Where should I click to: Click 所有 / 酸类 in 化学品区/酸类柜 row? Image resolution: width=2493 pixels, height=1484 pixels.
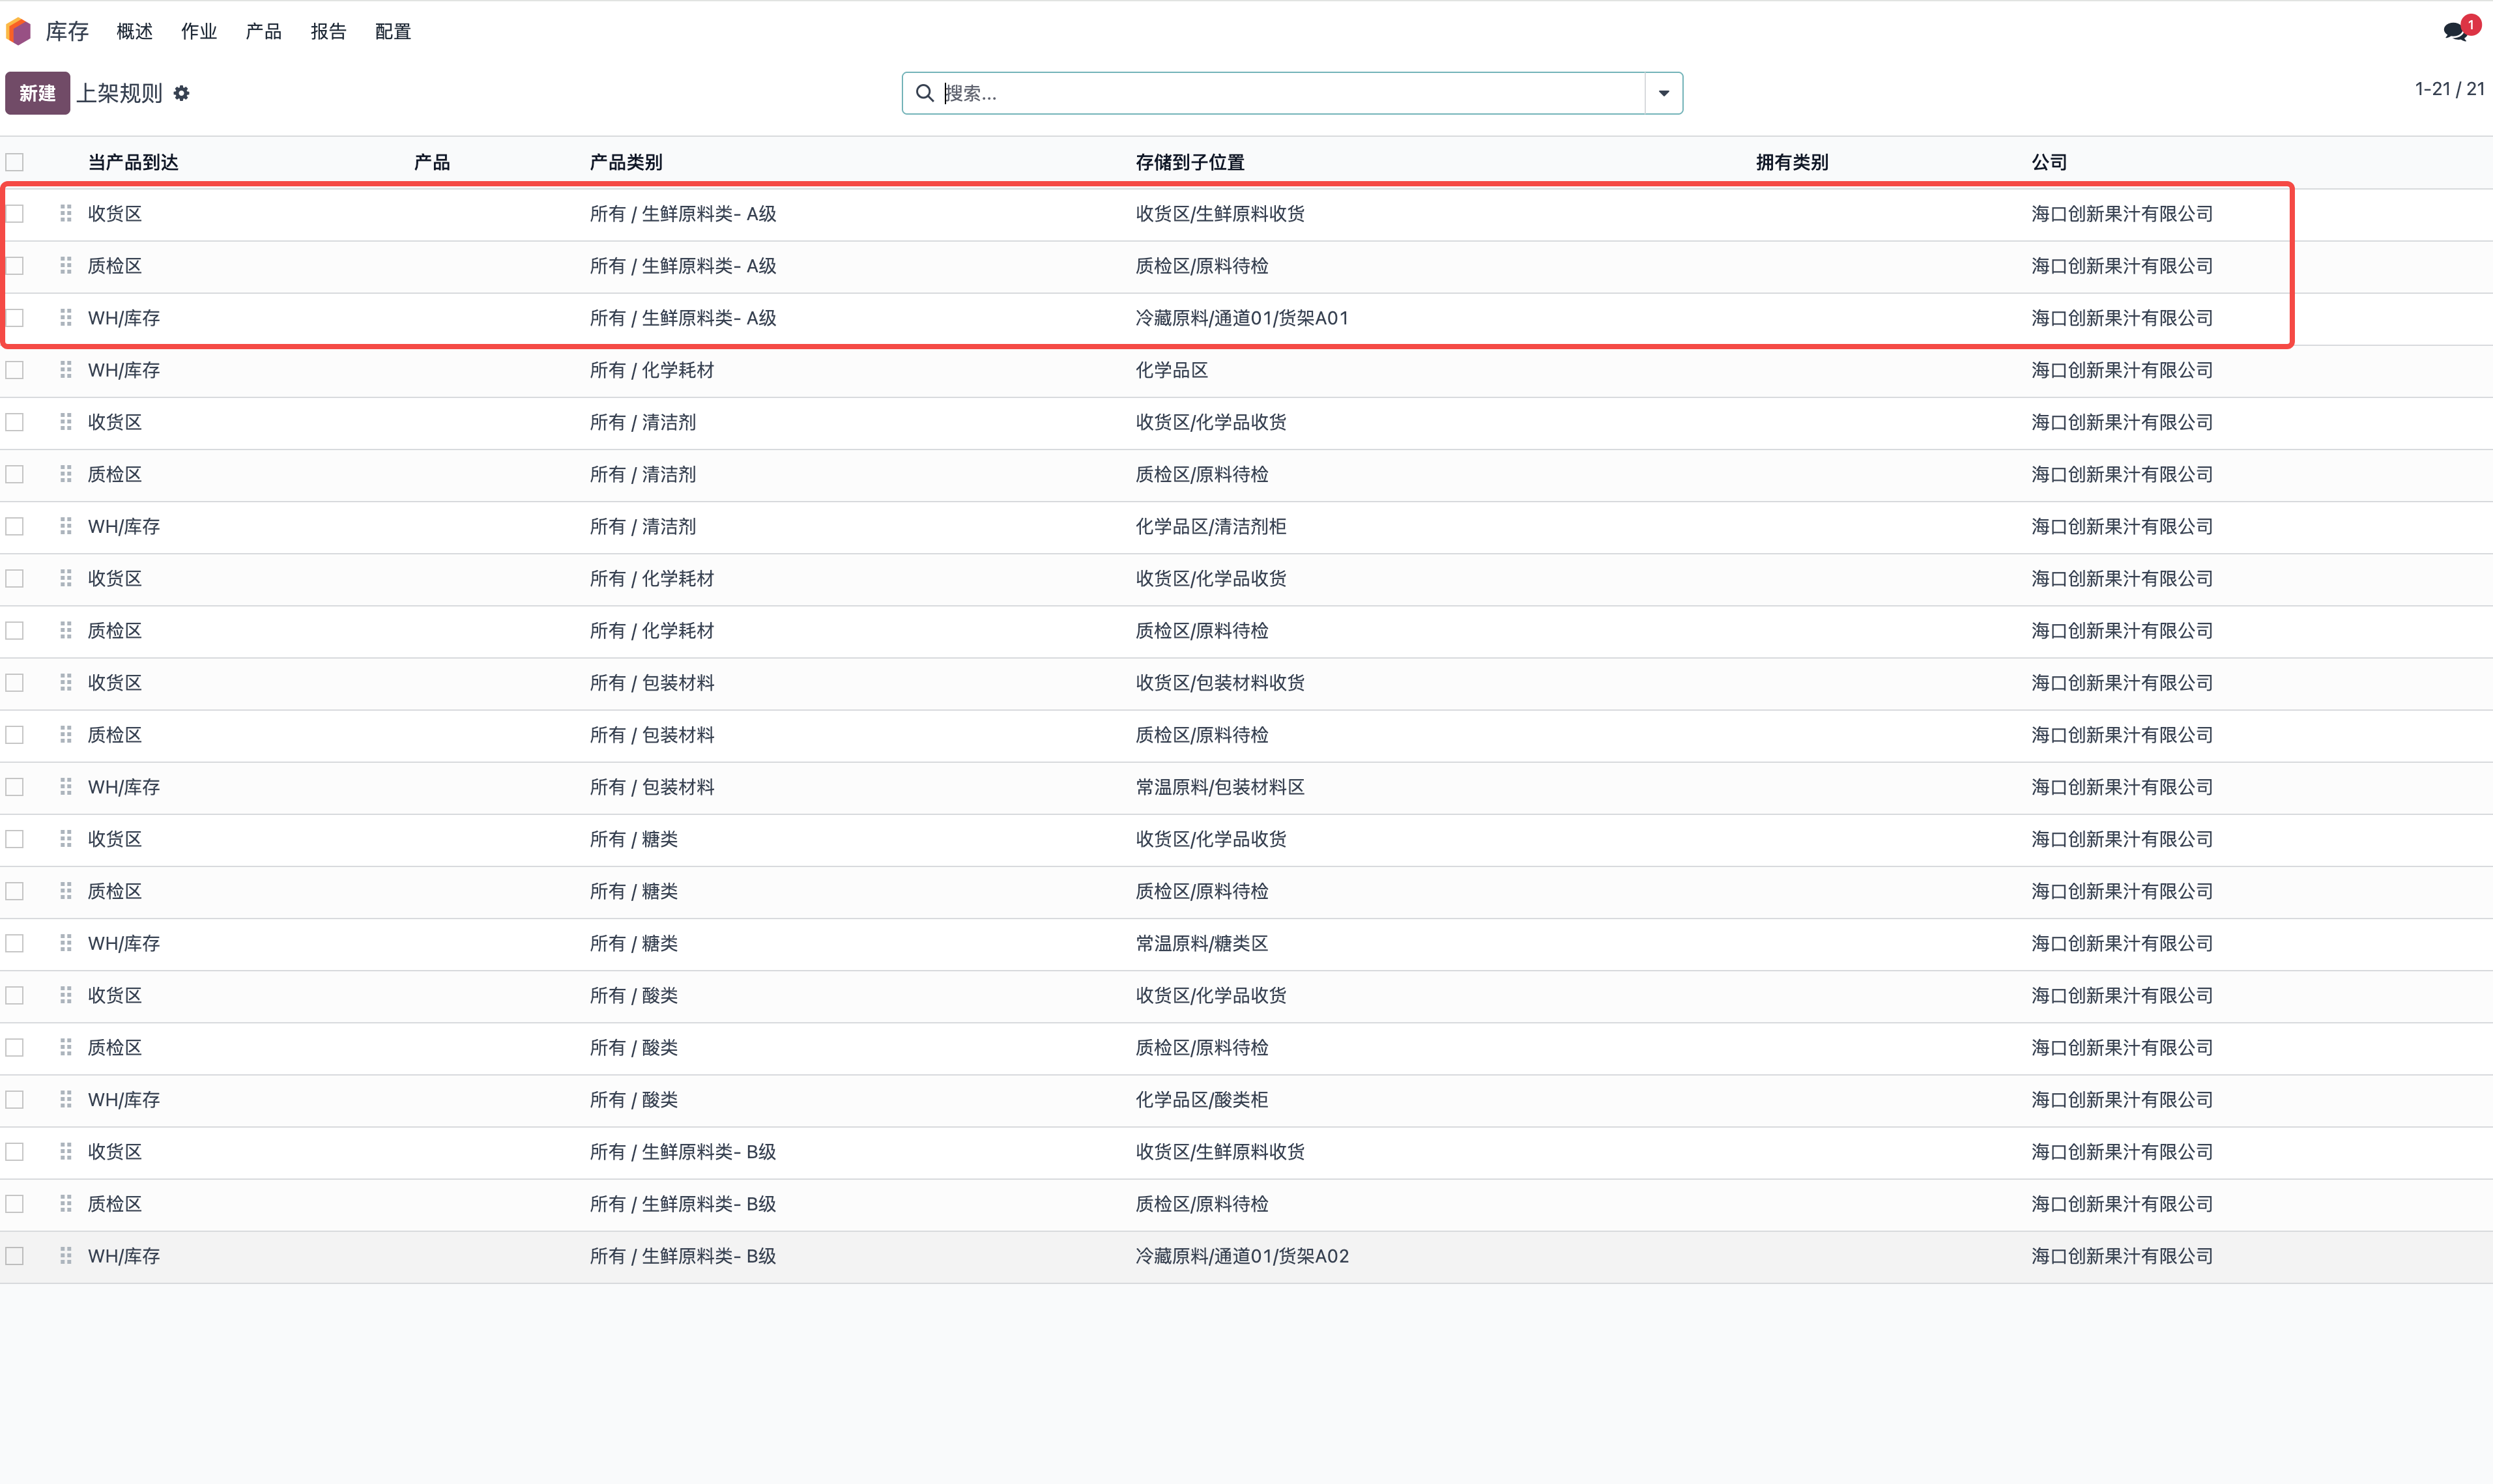634,1099
